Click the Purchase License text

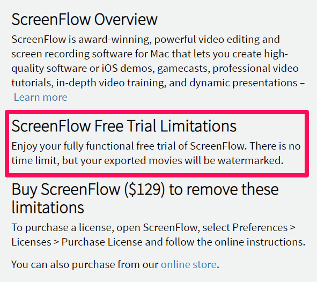[x=102, y=242]
